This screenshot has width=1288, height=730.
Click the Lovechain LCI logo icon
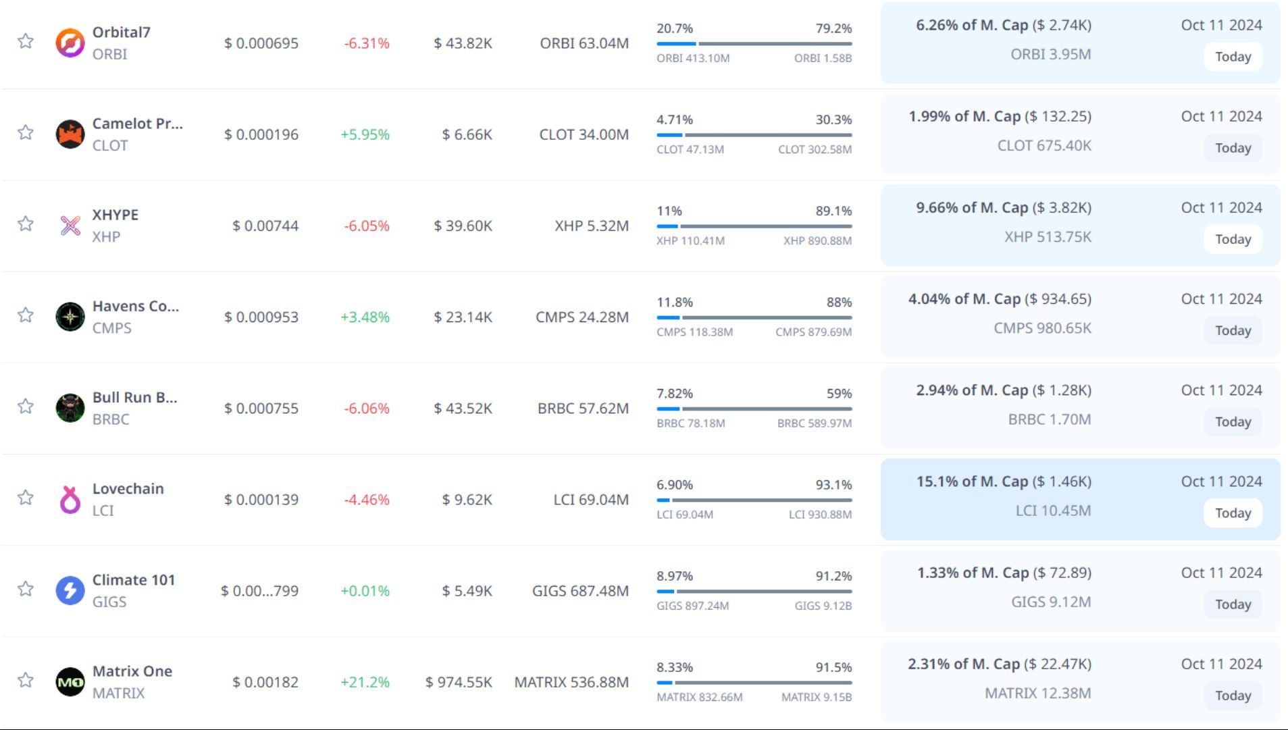[x=70, y=500]
